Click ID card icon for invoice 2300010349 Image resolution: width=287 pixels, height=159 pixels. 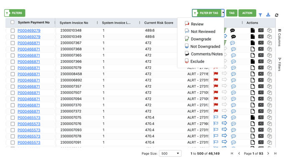point(261,36)
